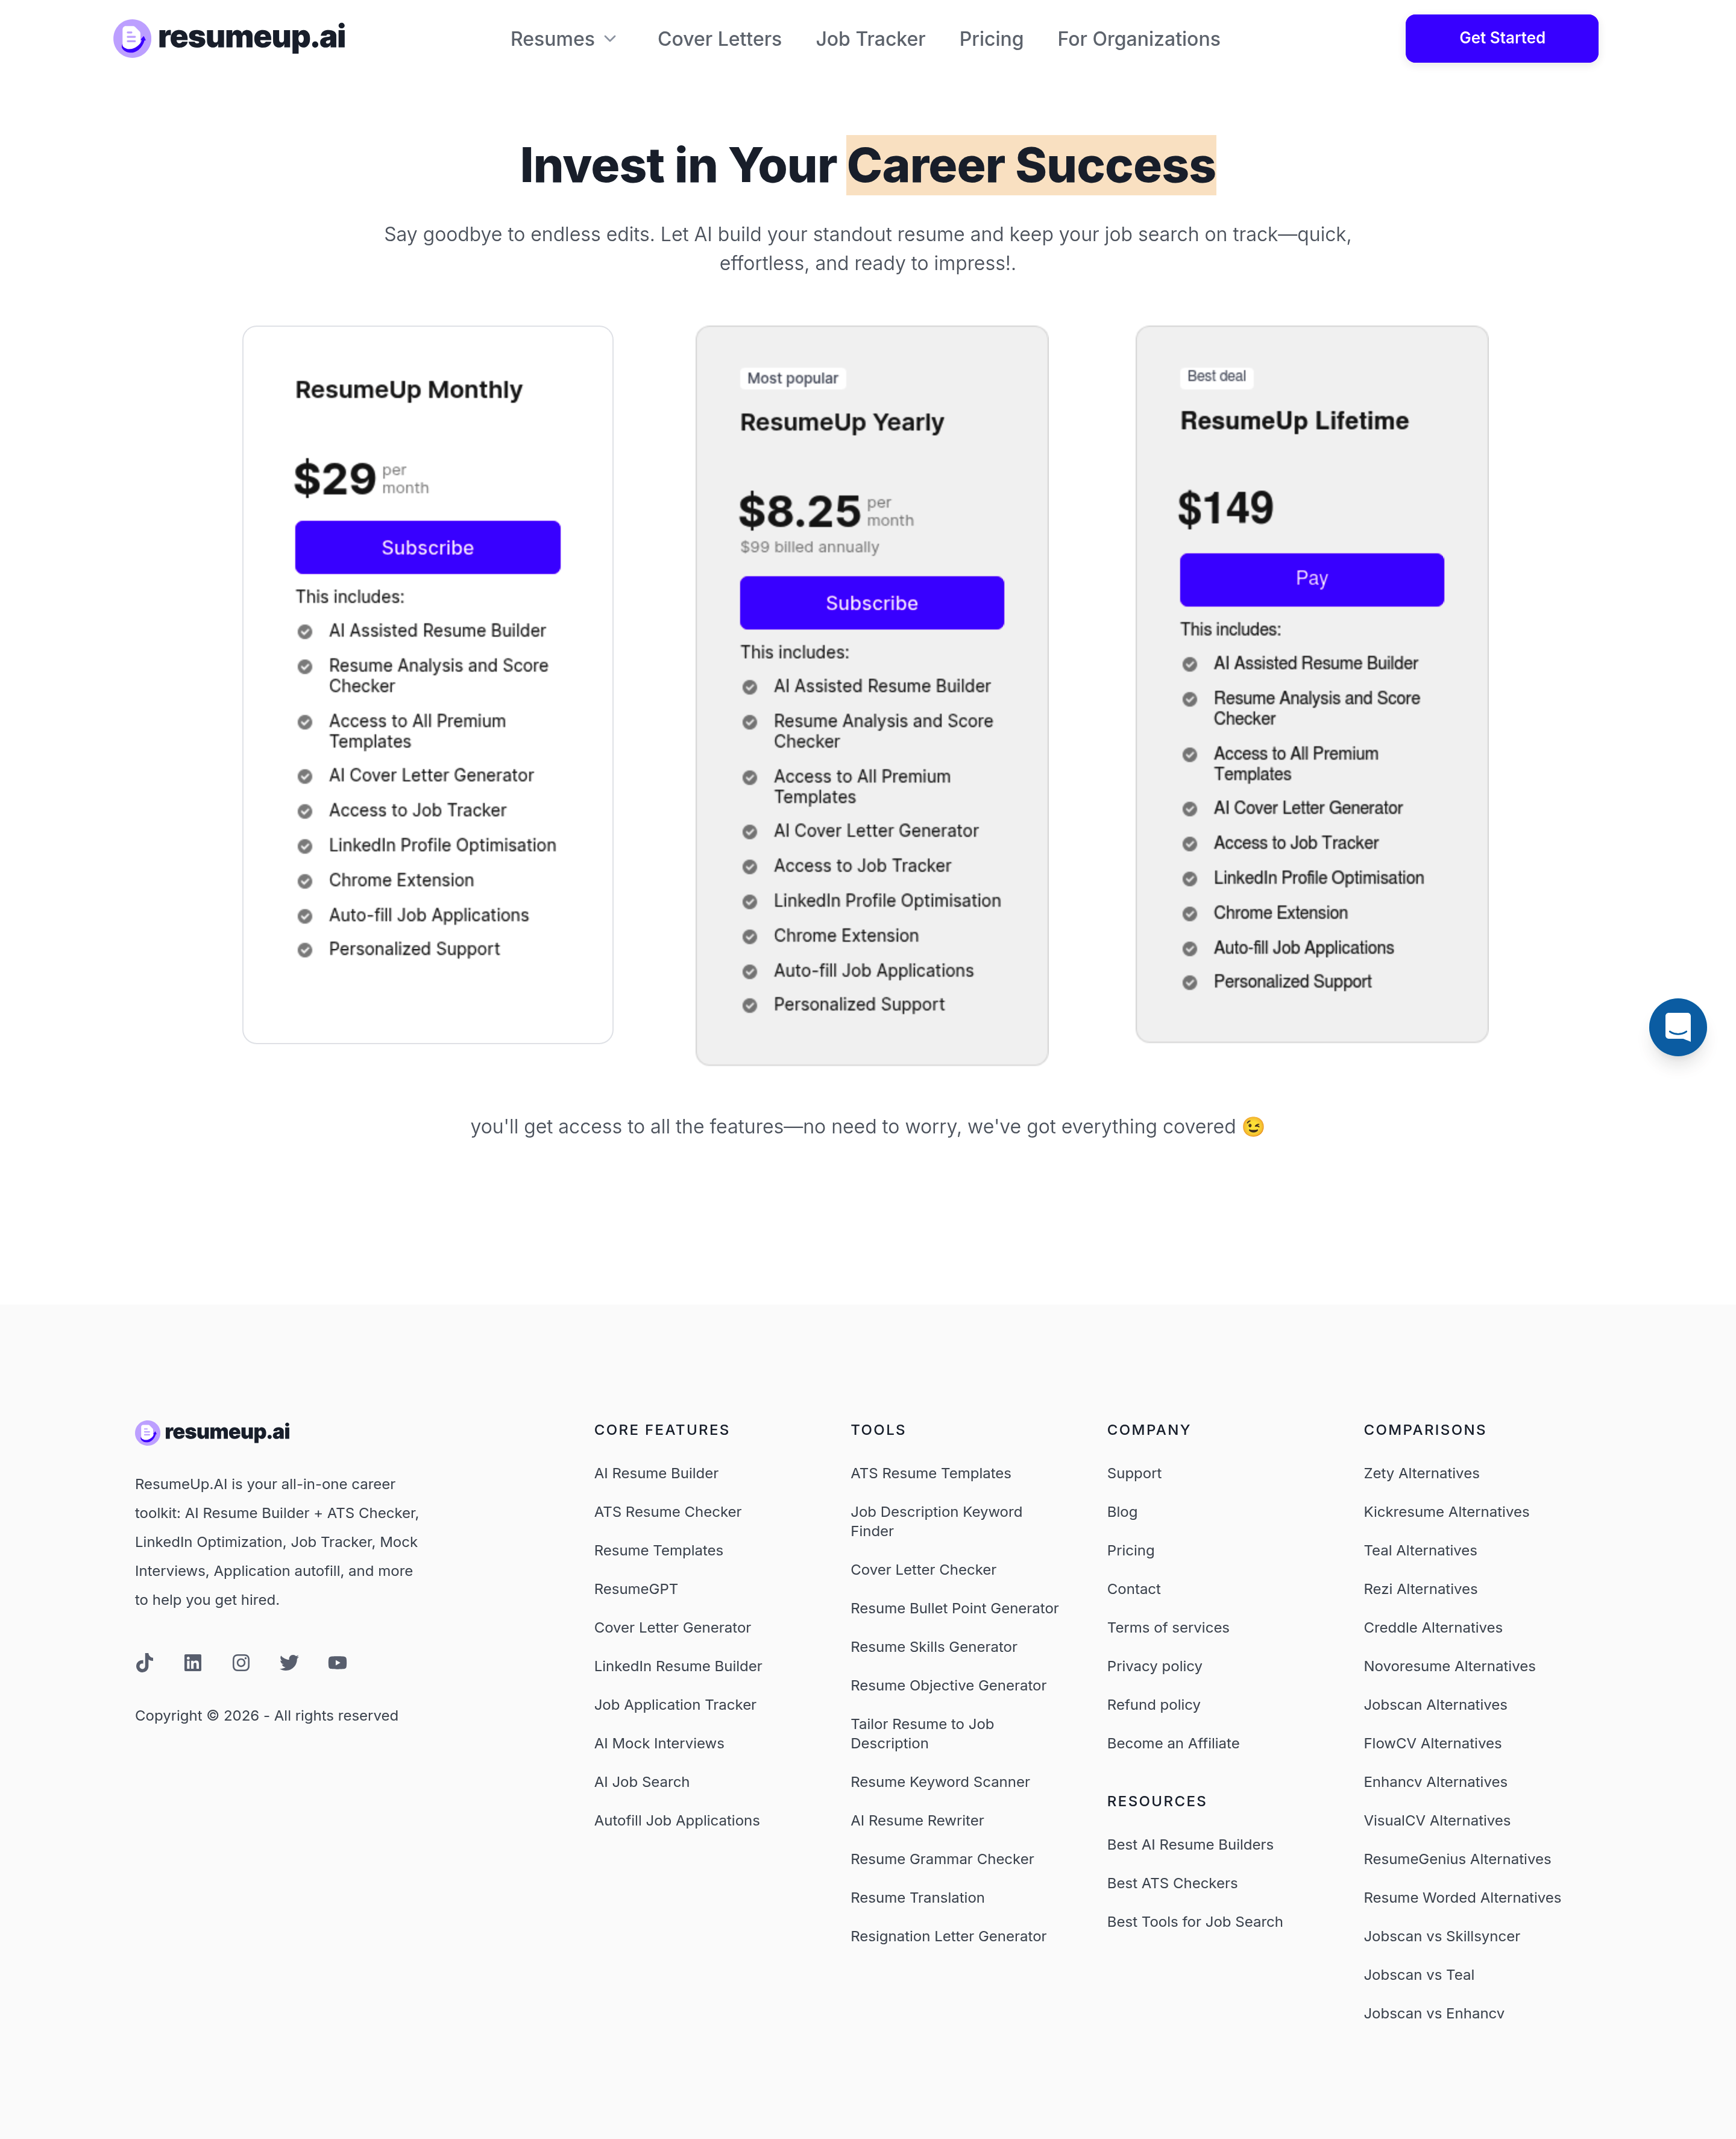The height and width of the screenshot is (2139, 1736).
Task: Open the AI Mock Interviews footer link
Action: tap(659, 1743)
